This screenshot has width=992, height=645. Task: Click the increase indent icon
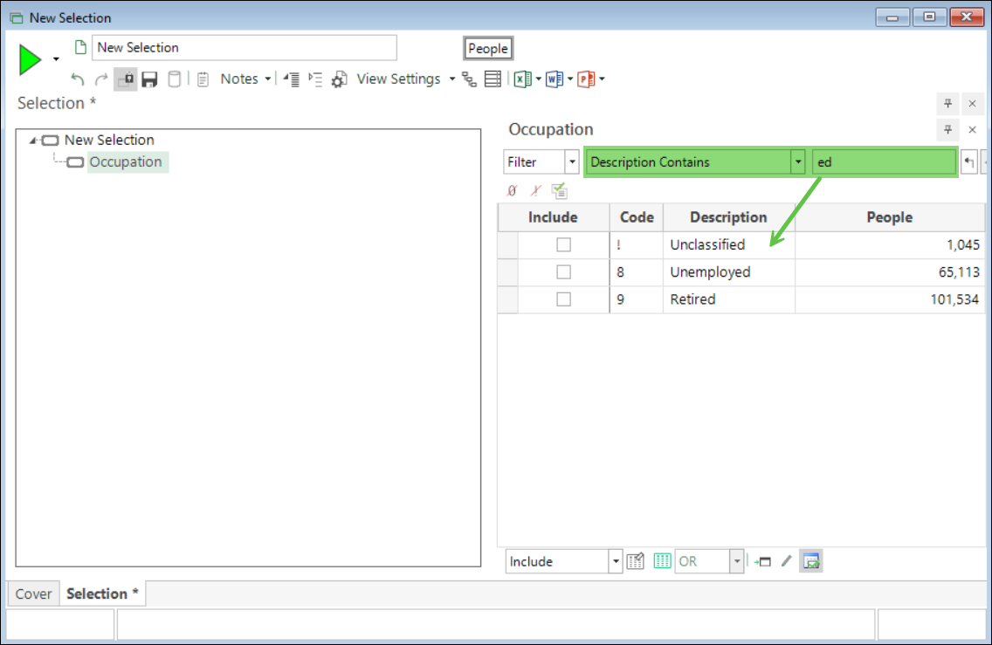click(316, 79)
